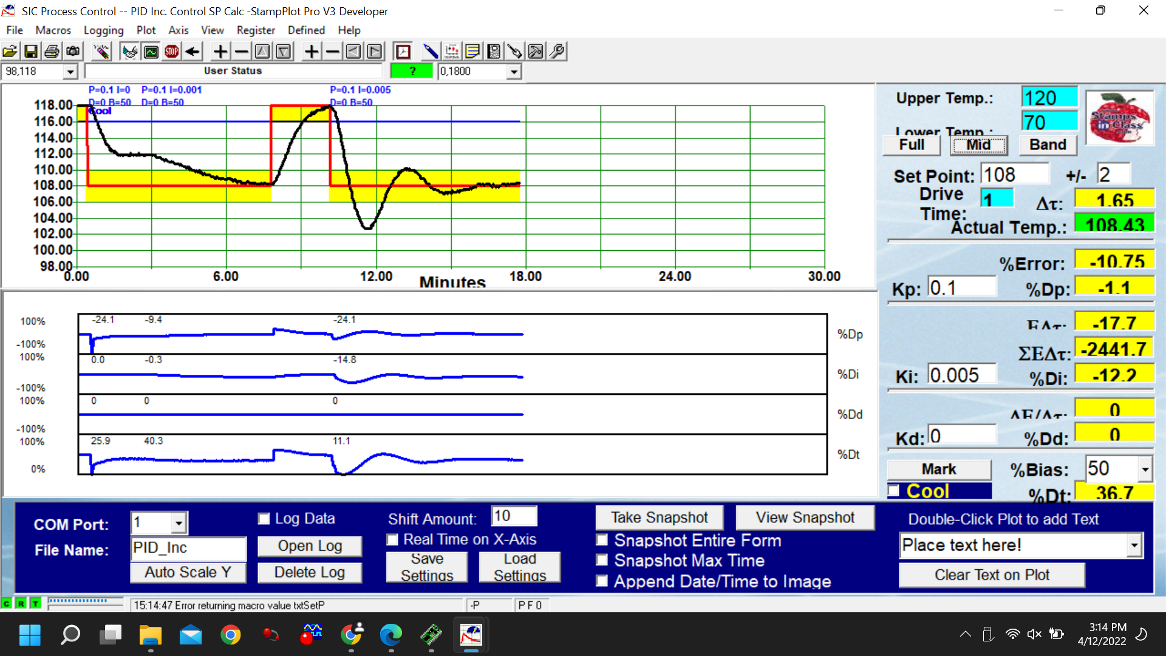Click the Full range button
Image resolution: width=1166 pixels, height=656 pixels.
click(912, 145)
